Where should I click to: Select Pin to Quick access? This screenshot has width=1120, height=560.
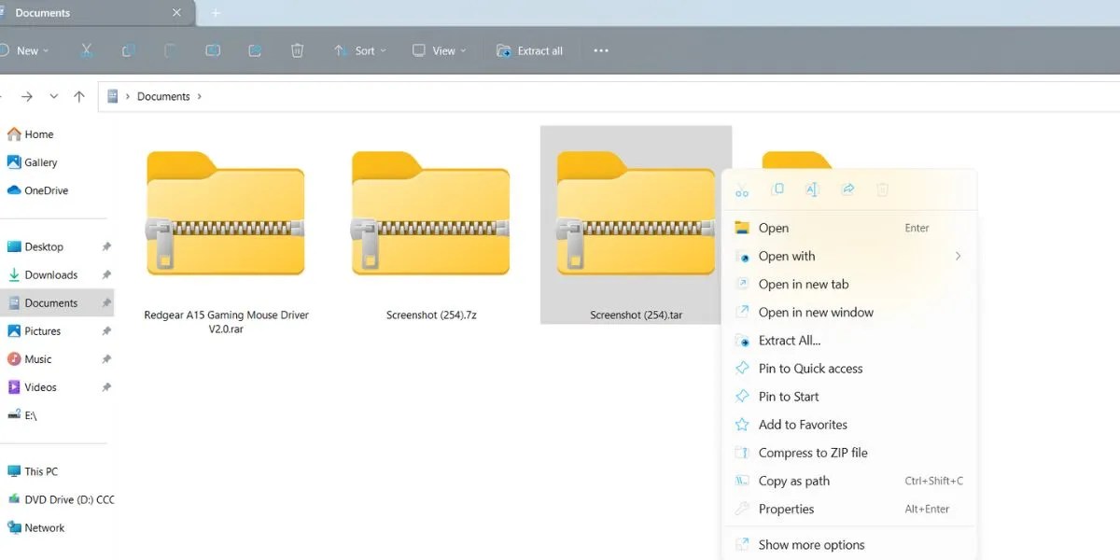(x=808, y=368)
